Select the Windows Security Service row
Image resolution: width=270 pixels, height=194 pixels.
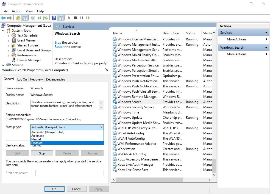tap(162, 107)
